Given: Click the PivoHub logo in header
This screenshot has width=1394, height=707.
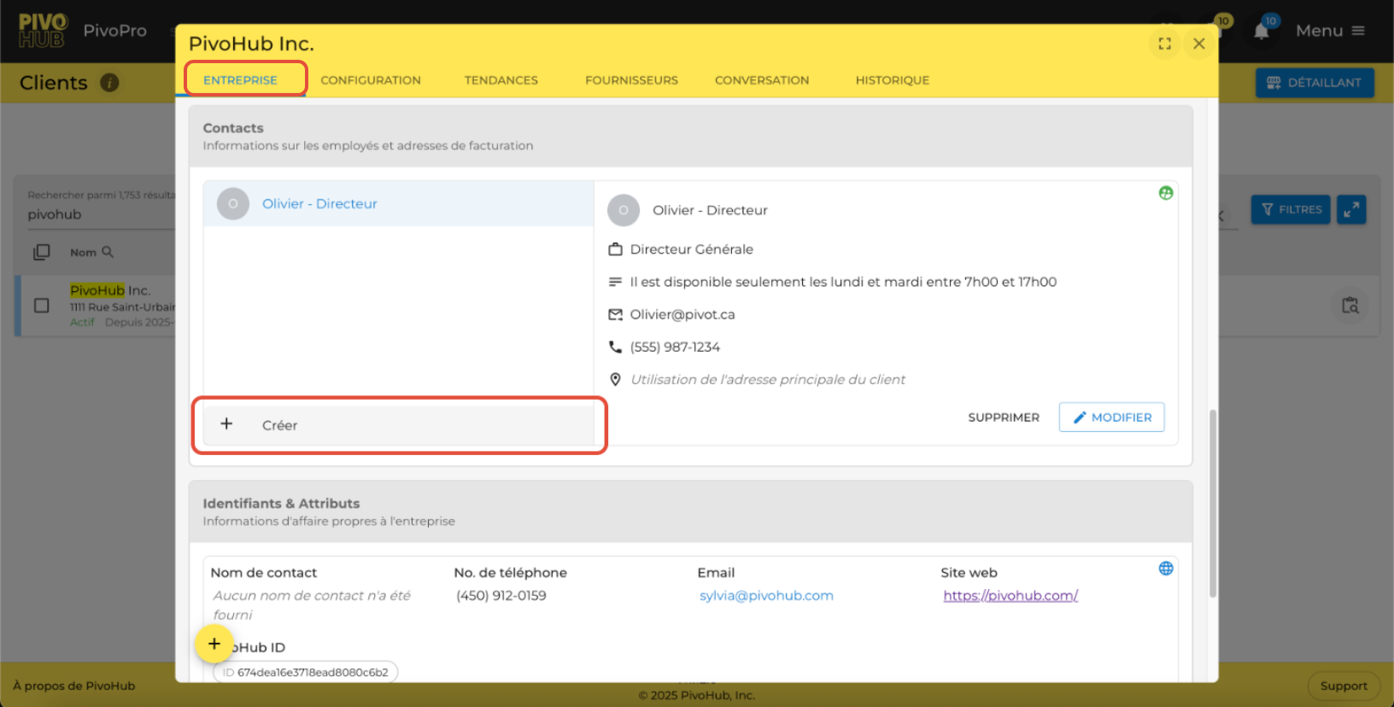Looking at the screenshot, I should pyautogui.click(x=43, y=31).
